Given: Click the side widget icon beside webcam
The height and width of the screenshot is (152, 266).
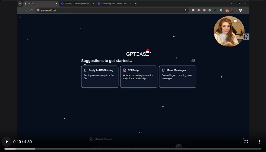Looking at the screenshot, I should [x=246, y=36].
